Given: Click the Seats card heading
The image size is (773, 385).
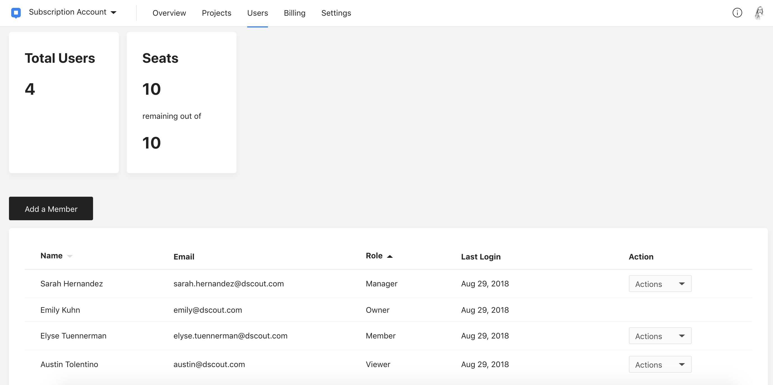Looking at the screenshot, I should (x=160, y=58).
